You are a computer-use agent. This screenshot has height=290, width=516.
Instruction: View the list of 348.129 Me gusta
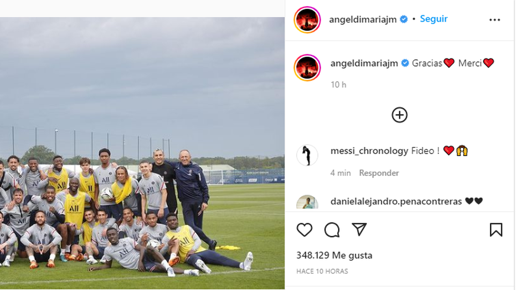pyautogui.click(x=334, y=256)
